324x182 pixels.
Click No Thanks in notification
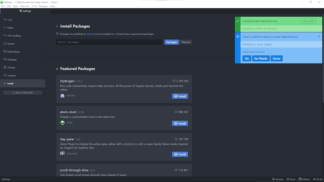(261, 58)
